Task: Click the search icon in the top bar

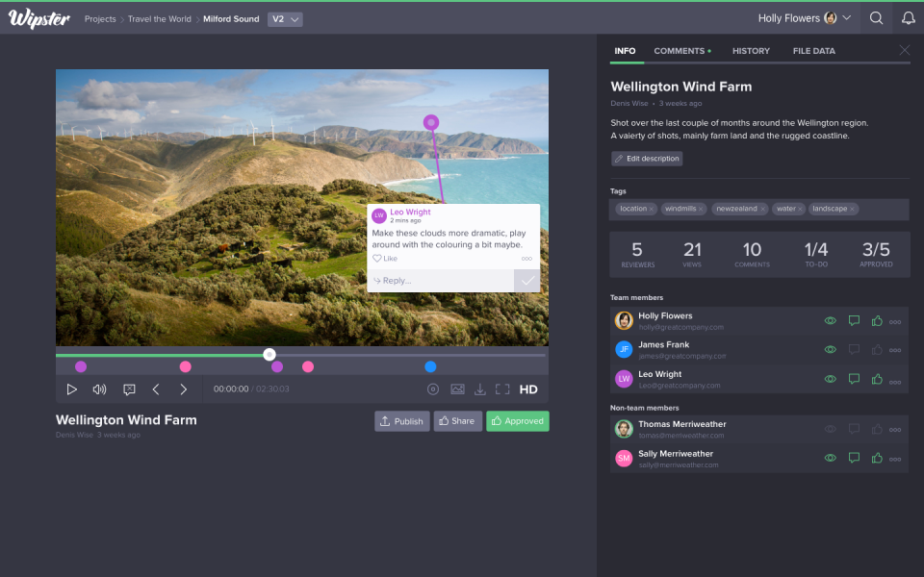Action: coord(876,17)
